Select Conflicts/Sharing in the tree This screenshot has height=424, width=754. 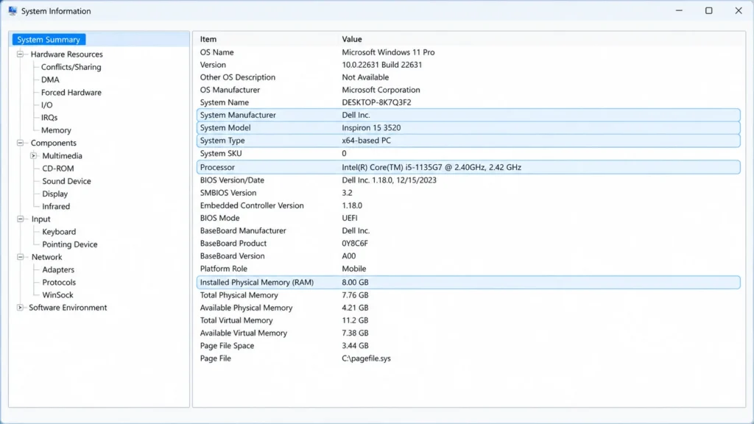point(71,67)
